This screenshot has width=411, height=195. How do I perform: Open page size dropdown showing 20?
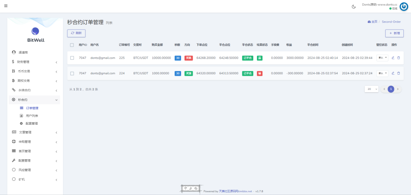coord(371,89)
